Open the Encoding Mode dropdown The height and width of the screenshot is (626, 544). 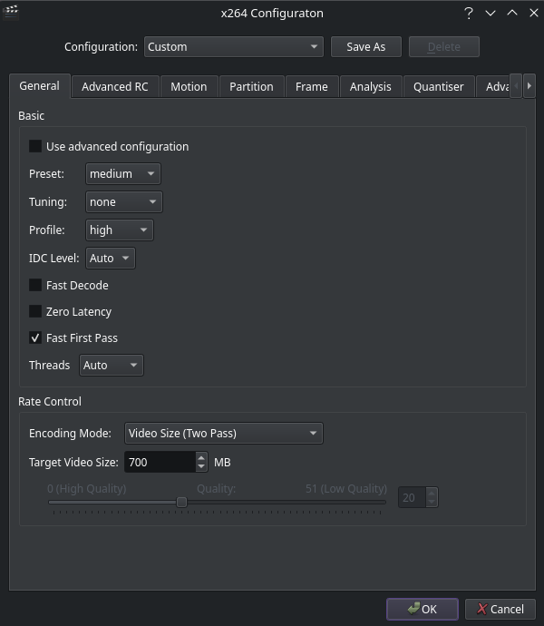coord(224,433)
